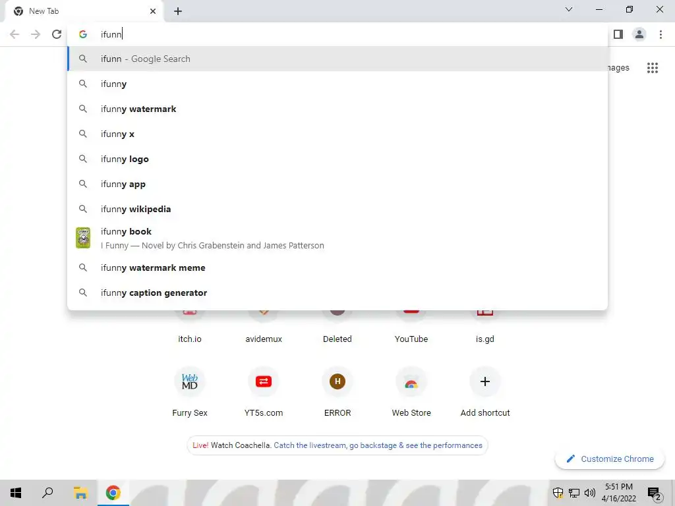
Task: Click the Chrome taskbar icon
Action: pos(113,493)
